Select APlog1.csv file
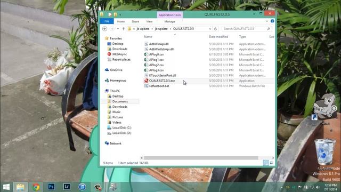Screen dimensions: 341x192 [x=157, y=60]
